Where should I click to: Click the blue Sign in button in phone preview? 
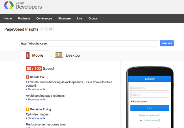click(150, 108)
